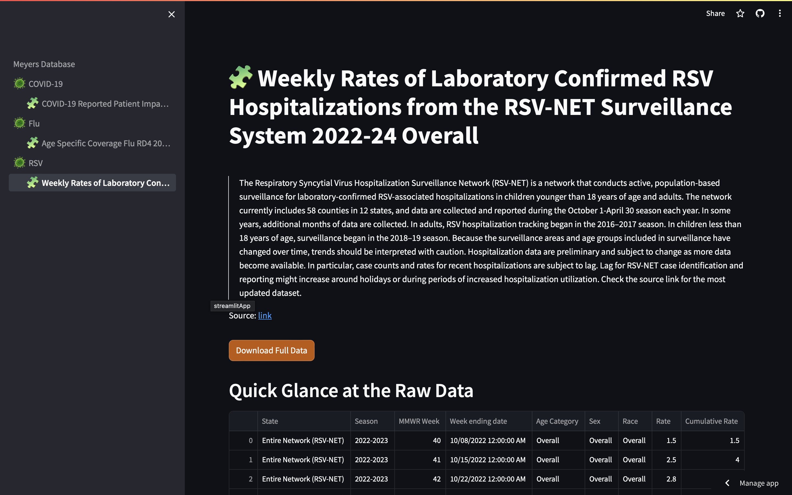Screen dimensions: 792x495
Task: Click the Share icon in top right
Action: 715,13
